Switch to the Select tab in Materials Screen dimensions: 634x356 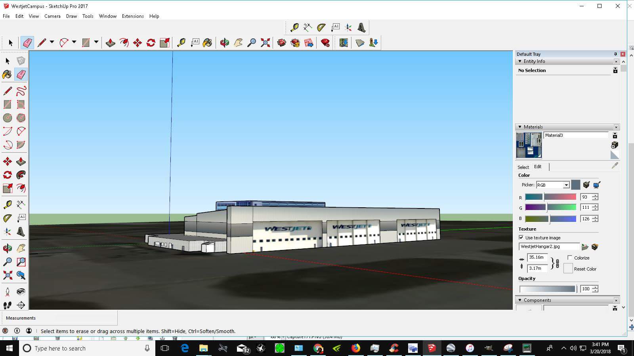click(x=523, y=167)
